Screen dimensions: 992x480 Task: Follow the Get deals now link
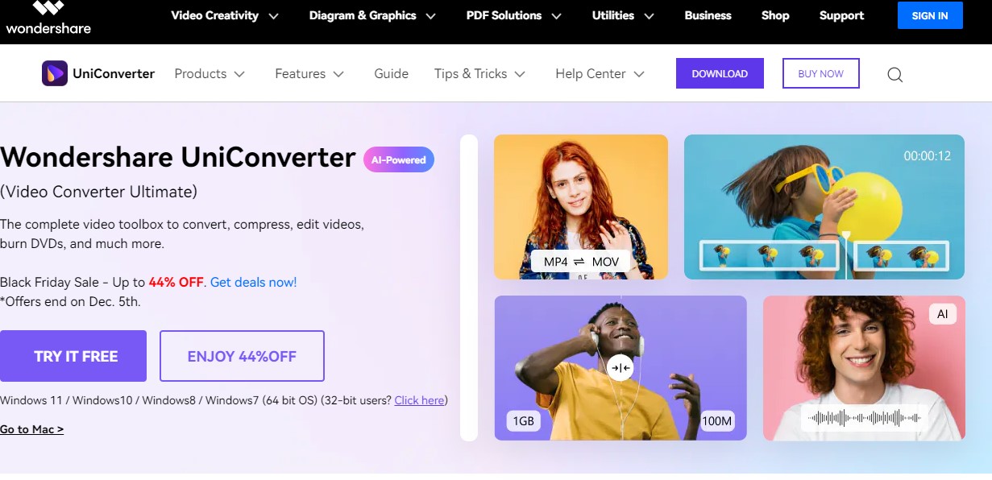(x=253, y=282)
